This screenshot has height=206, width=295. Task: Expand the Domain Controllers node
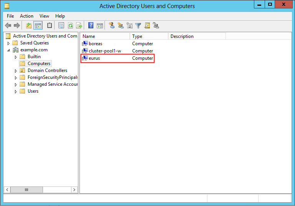tap(16, 71)
